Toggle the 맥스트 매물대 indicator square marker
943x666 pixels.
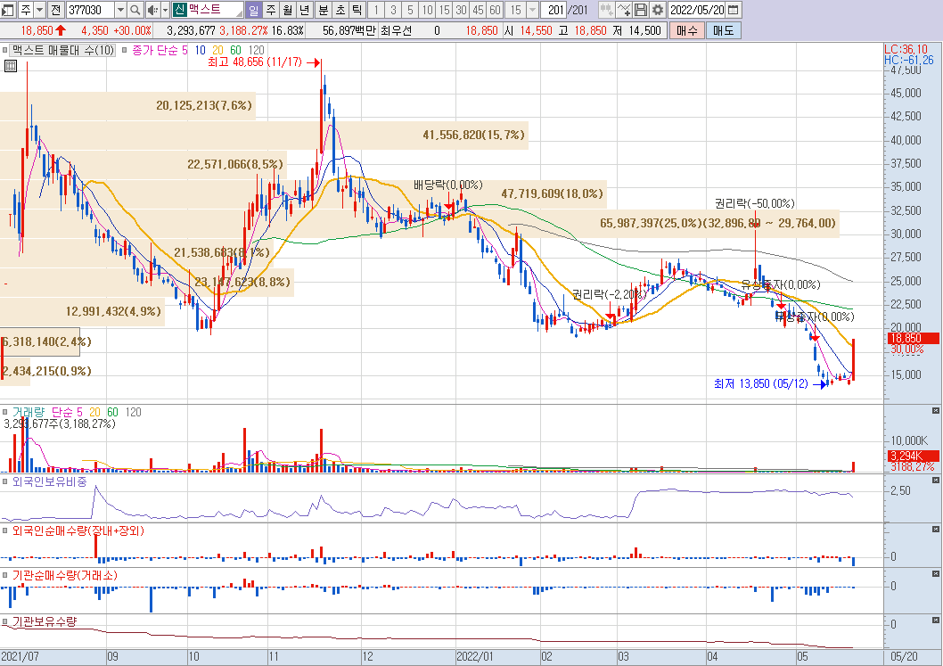coord(4,51)
